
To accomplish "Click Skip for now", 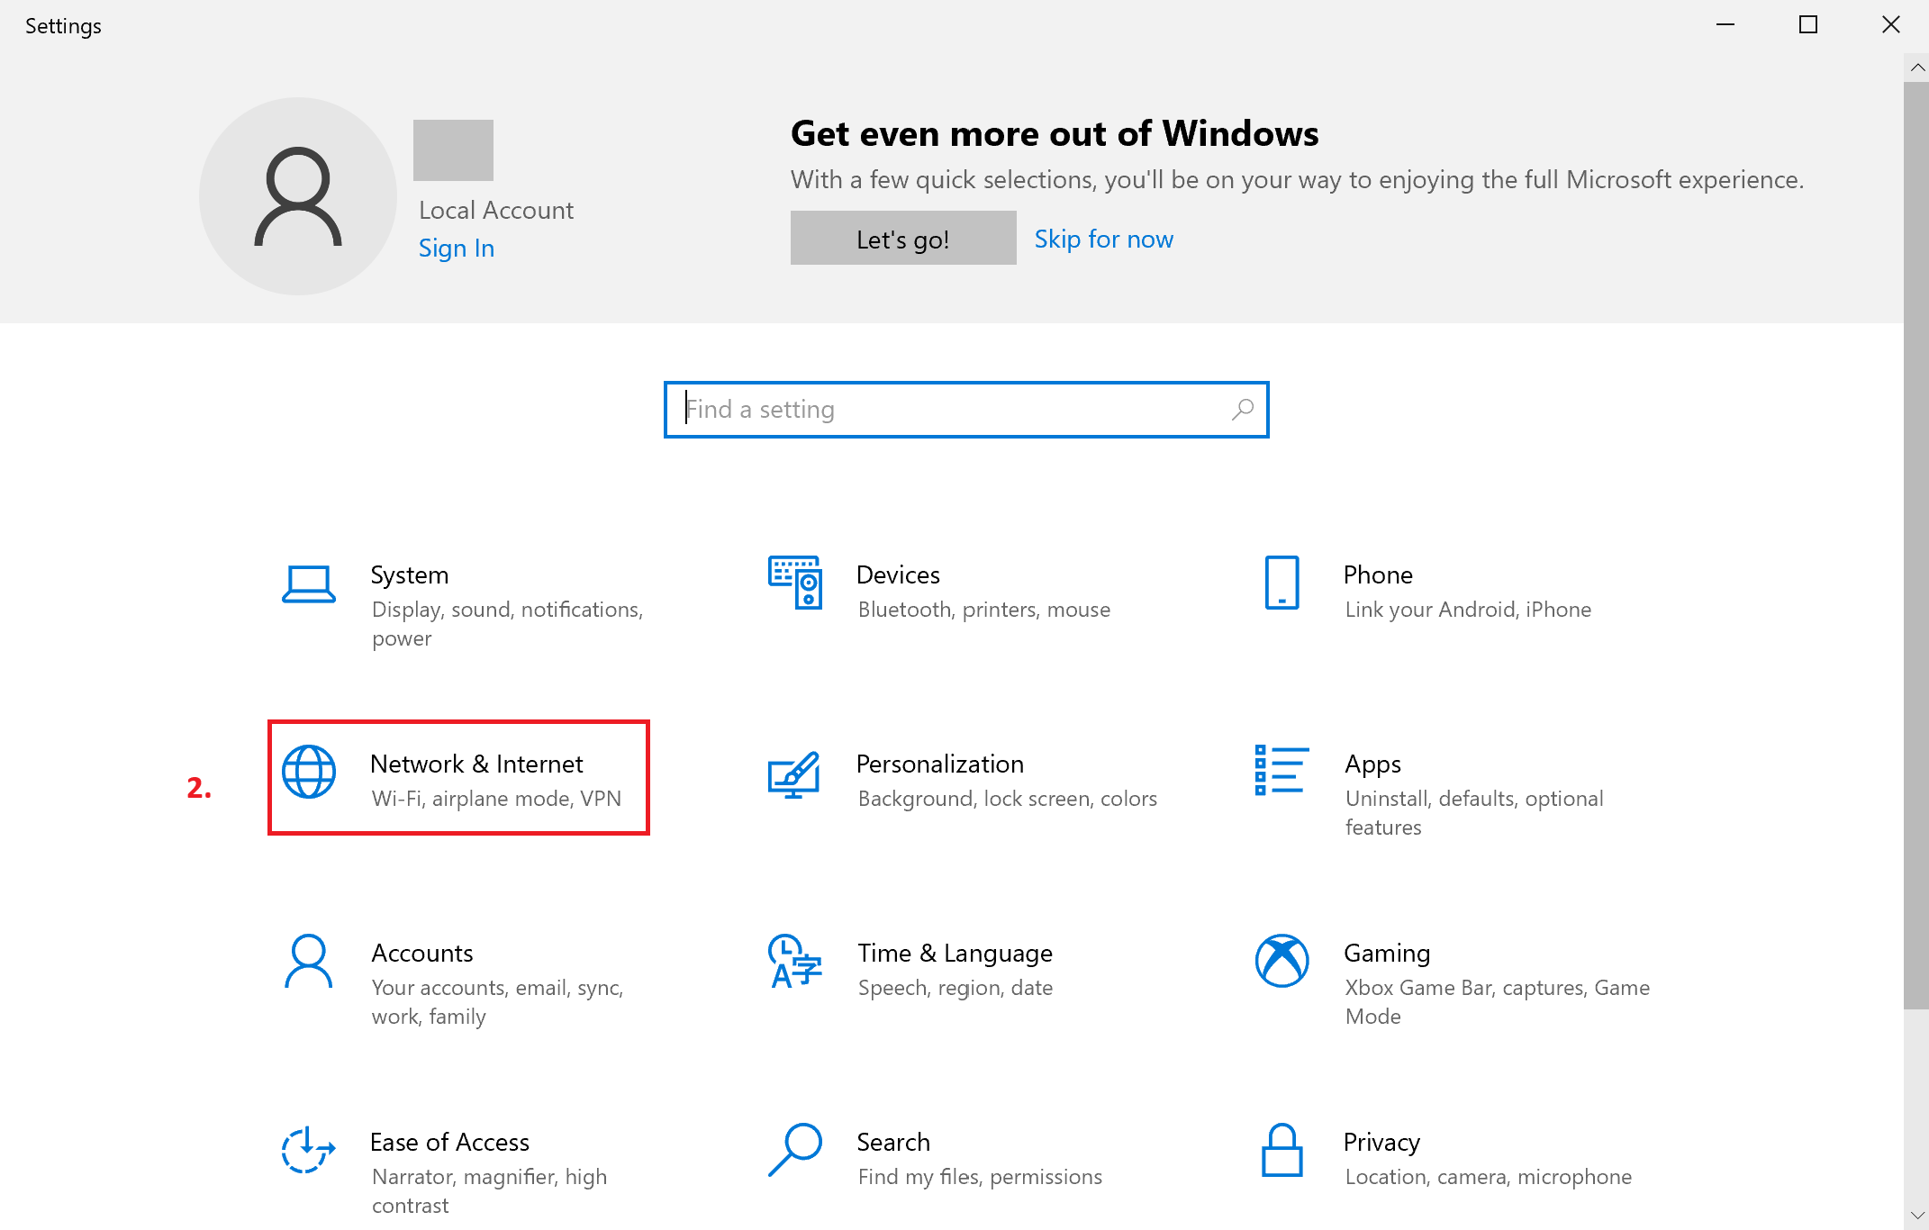I will coord(1103,238).
